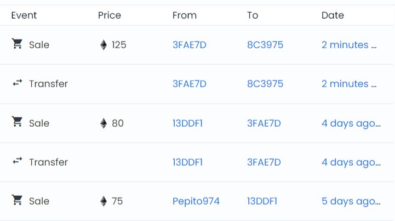Click the Date column header
The image size is (395, 221).
pos(333,15)
